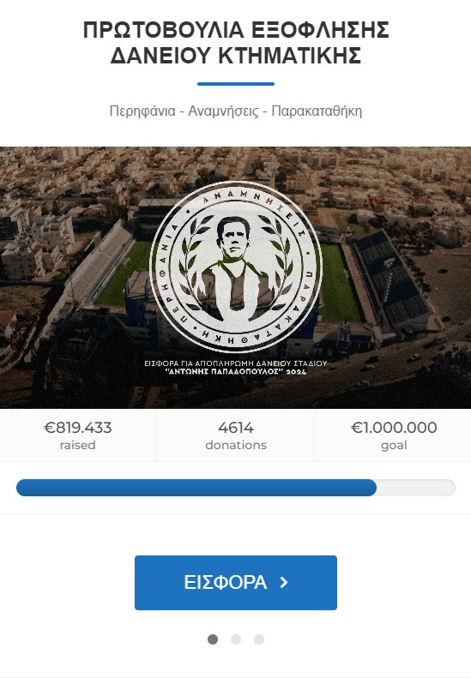Screen dimensions: 471x678
Task: Click the grey unfilled end of progress bar
Action: tap(415, 488)
